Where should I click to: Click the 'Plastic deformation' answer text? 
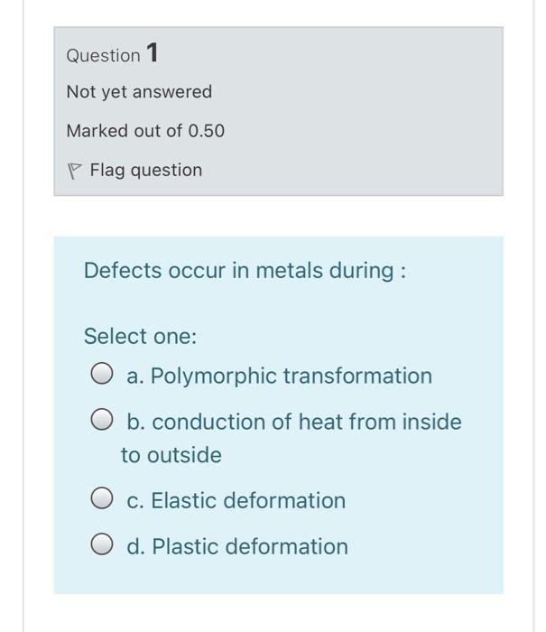pyautogui.click(x=249, y=546)
